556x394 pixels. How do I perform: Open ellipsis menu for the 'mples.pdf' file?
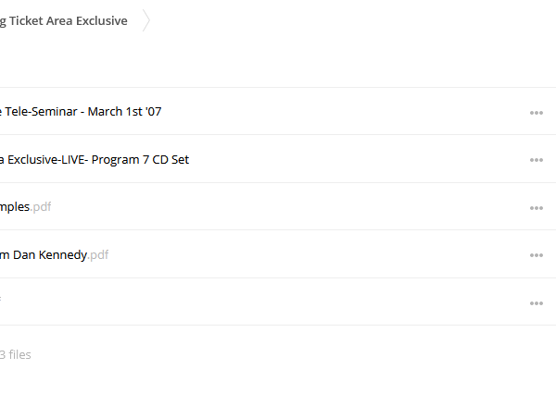click(537, 208)
